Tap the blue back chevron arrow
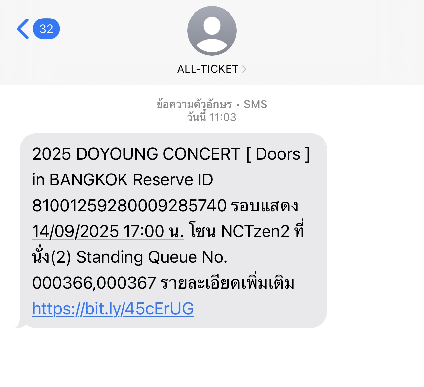 pos(23,29)
